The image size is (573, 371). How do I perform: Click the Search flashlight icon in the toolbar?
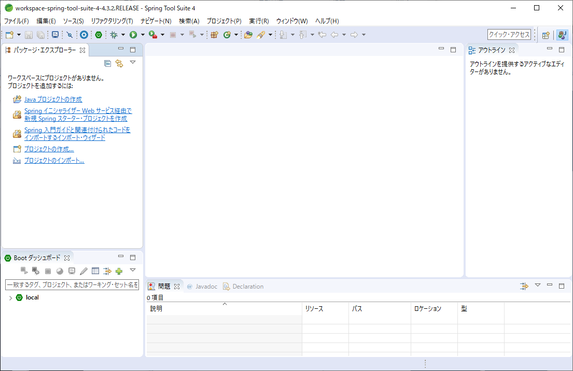(x=261, y=35)
